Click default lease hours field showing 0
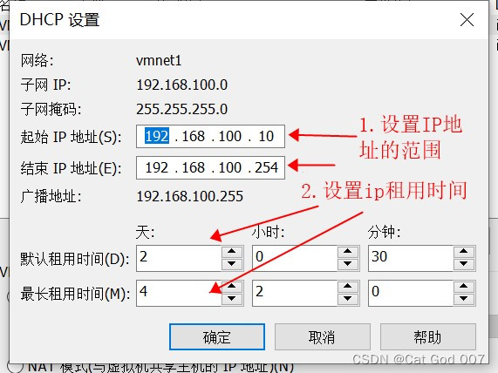 [x=295, y=258]
